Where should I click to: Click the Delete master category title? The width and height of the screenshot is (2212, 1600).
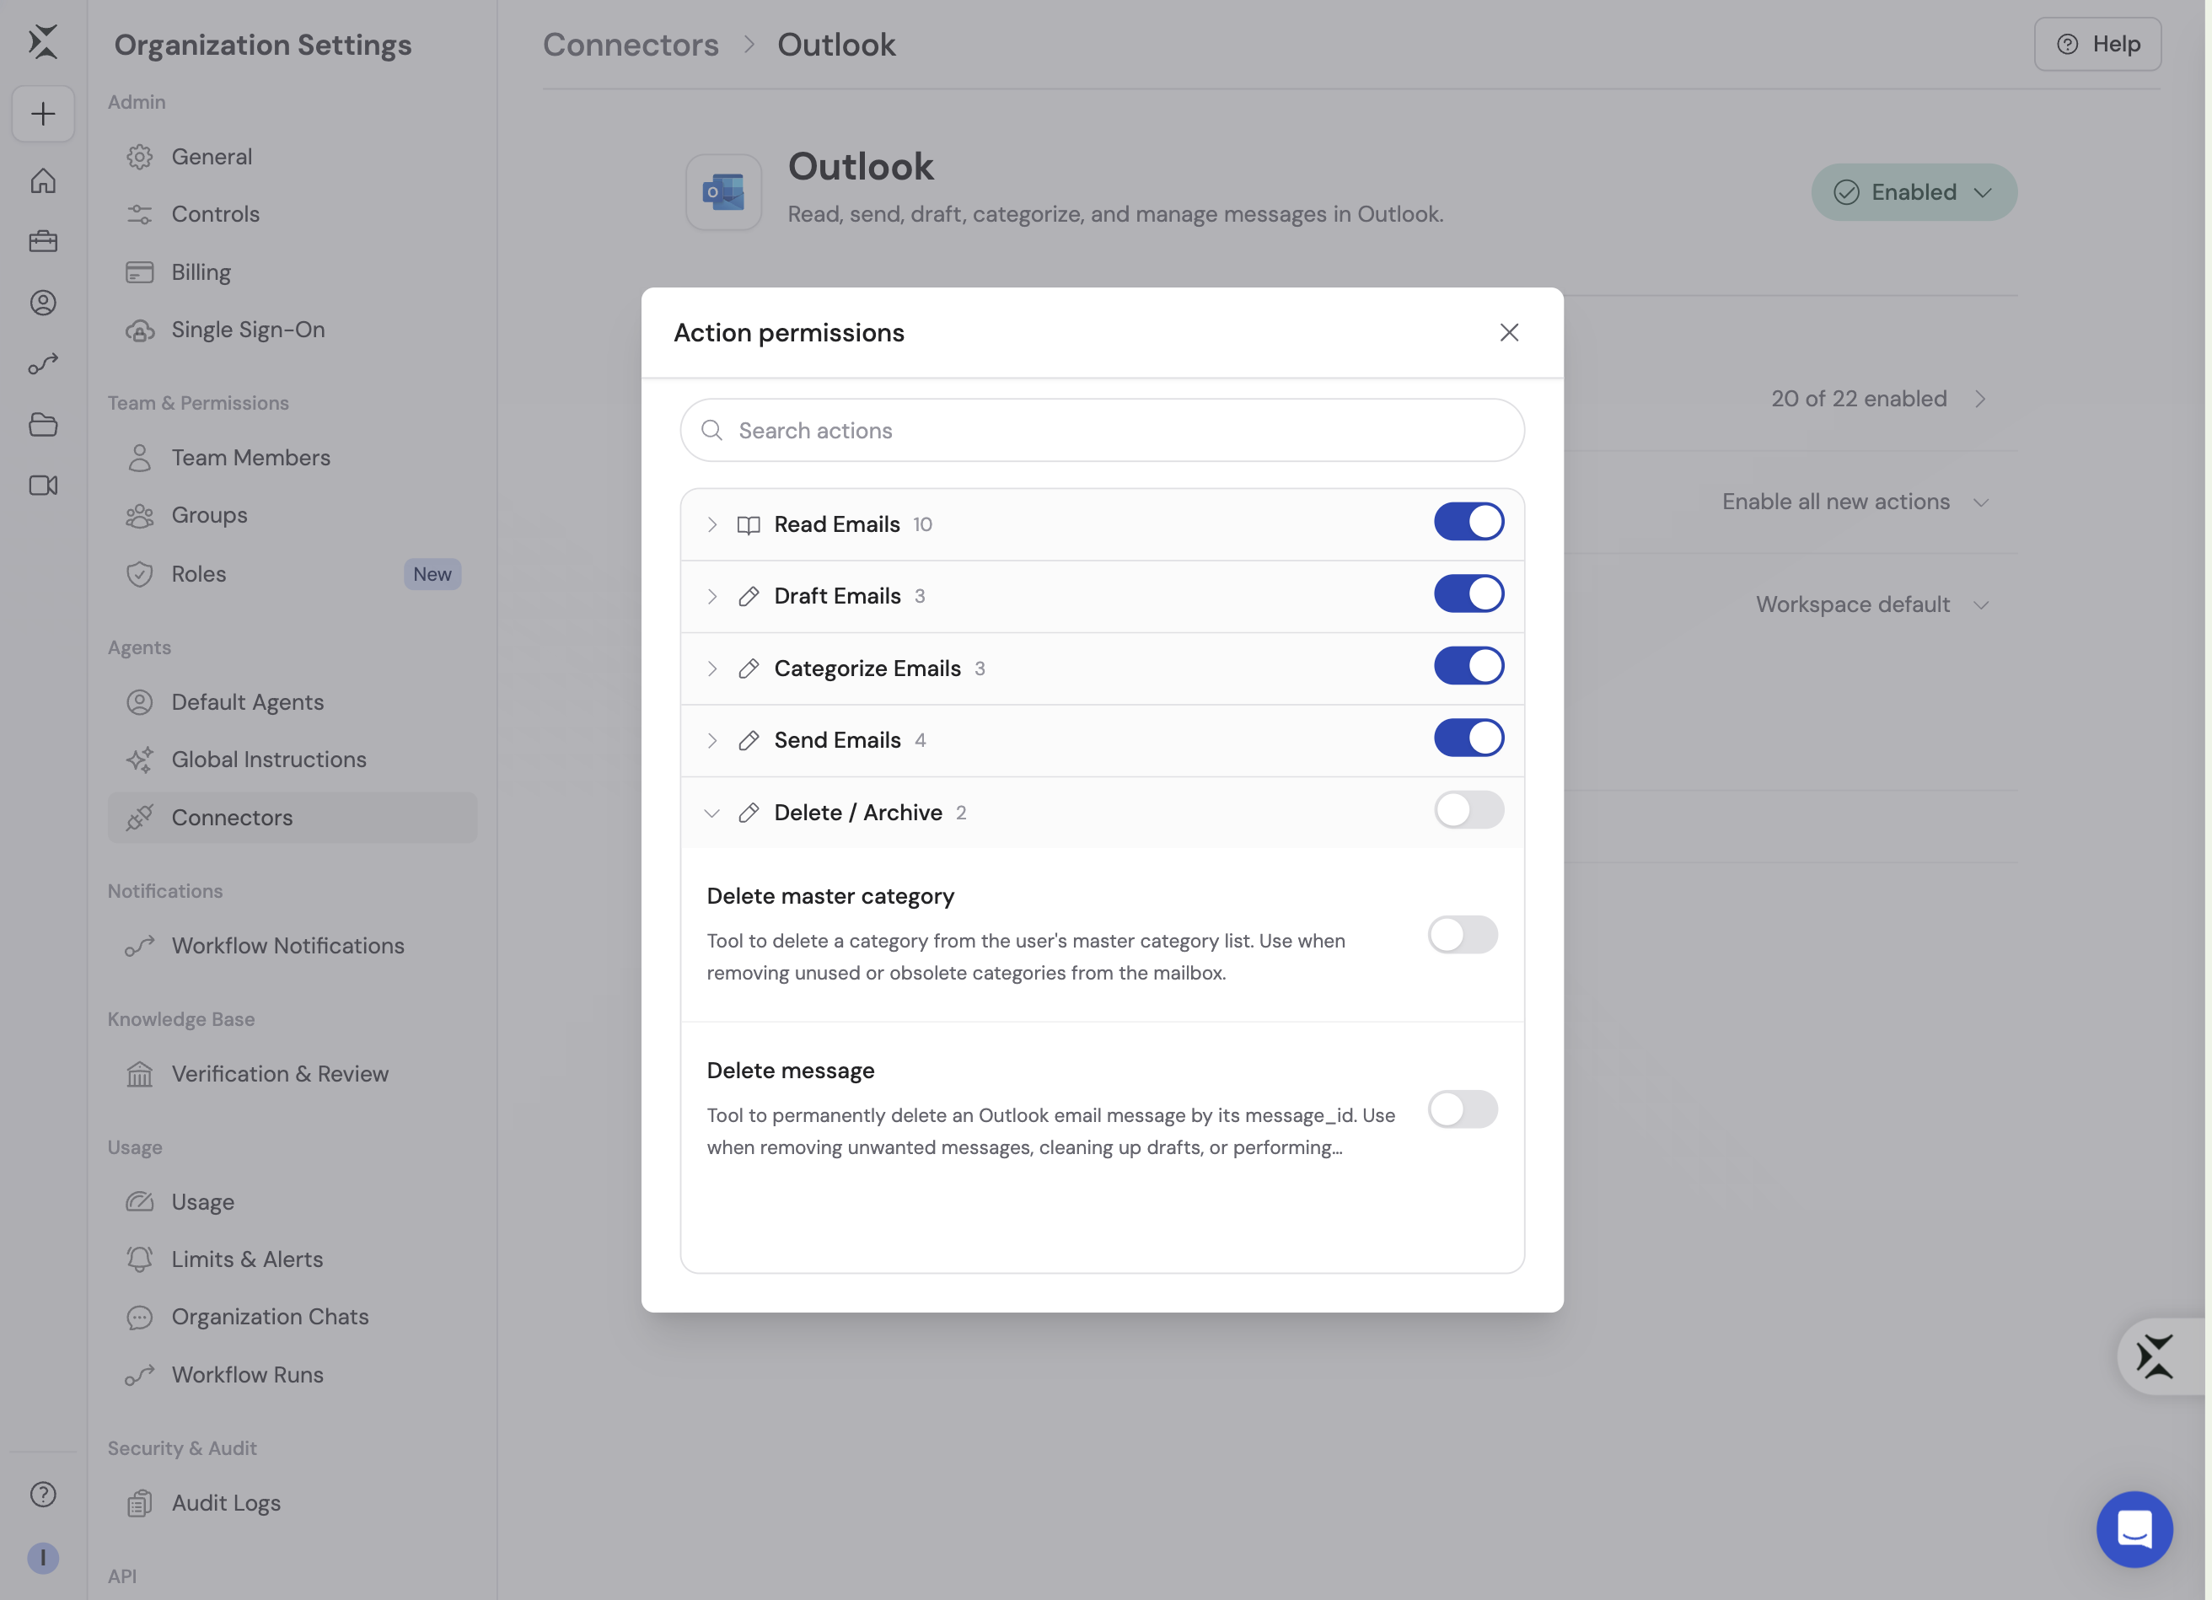[831, 897]
